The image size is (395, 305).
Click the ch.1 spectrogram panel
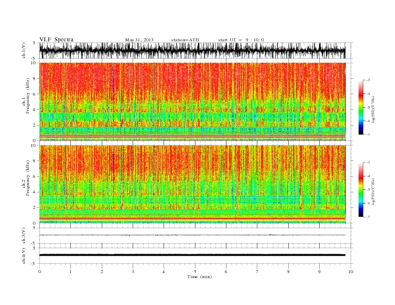point(192,102)
